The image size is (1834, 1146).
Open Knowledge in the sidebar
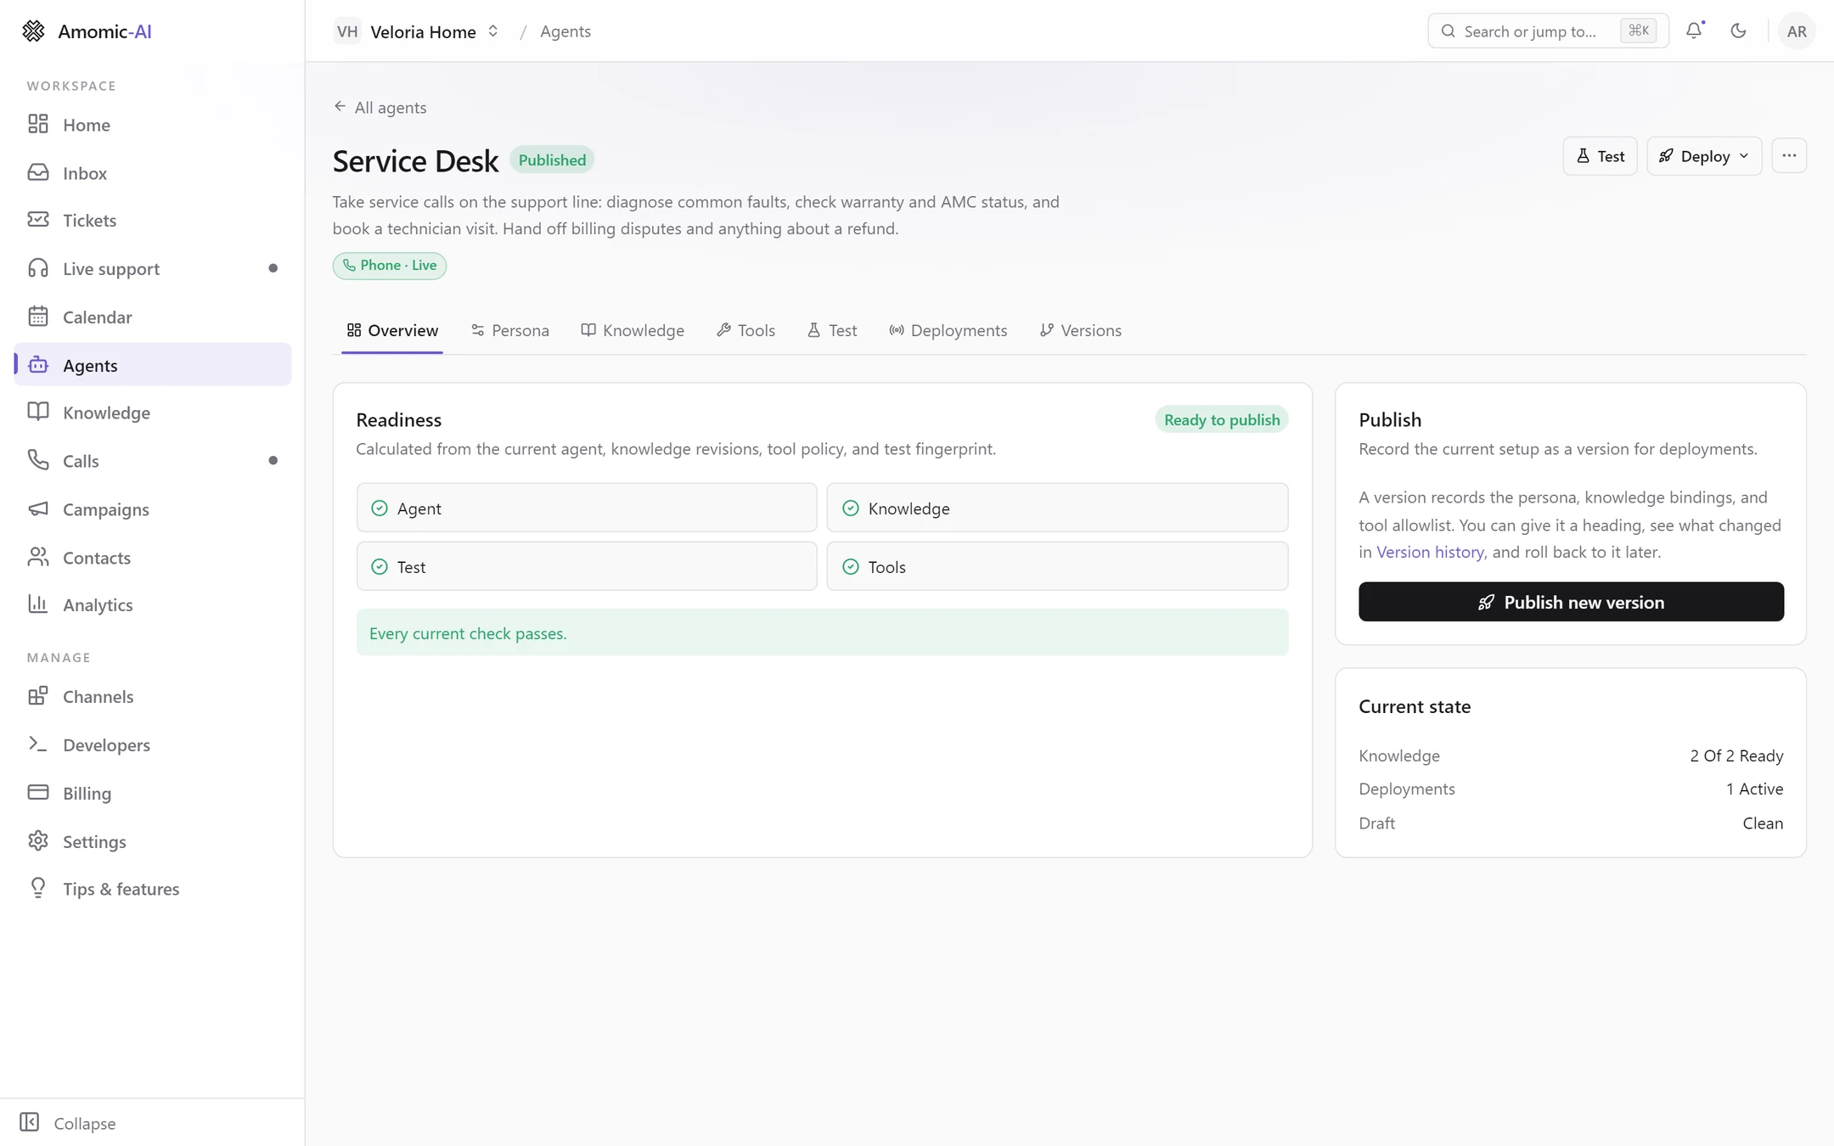[x=153, y=413]
